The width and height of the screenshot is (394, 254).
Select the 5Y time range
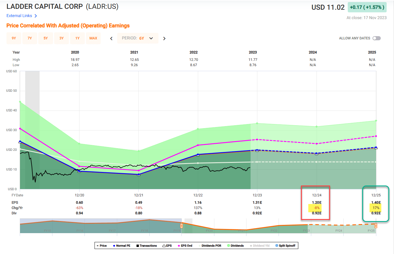[x=46, y=38]
